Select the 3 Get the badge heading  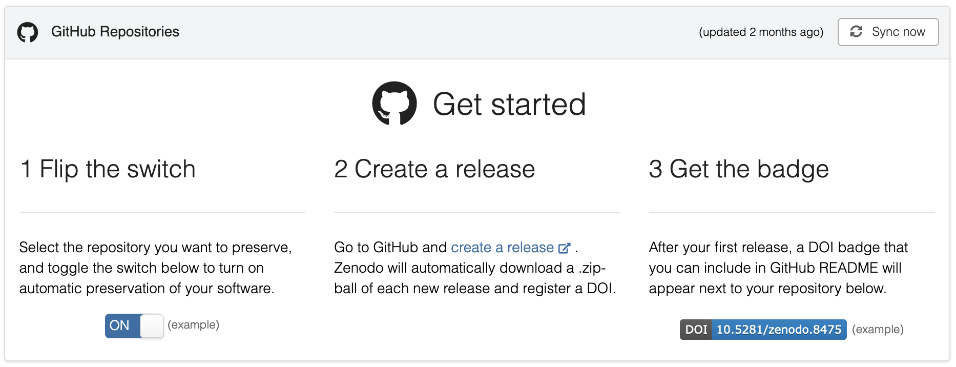(738, 169)
